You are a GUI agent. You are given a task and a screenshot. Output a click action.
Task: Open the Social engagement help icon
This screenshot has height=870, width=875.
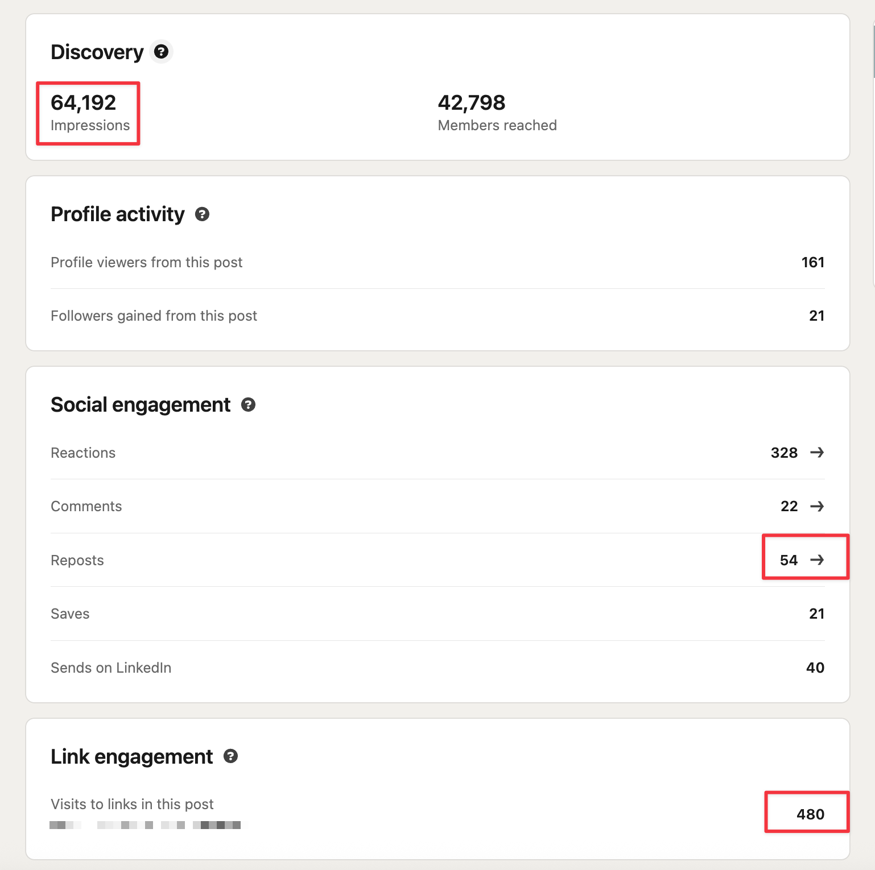point(248,404)
